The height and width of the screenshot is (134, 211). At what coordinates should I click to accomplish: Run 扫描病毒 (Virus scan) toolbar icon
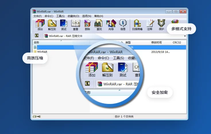[138, 25]
